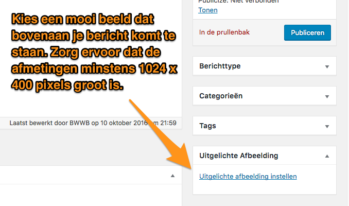349x206 pixels.
Task: Move post to trash via In de prullenbak
Action: click(224, 32)
